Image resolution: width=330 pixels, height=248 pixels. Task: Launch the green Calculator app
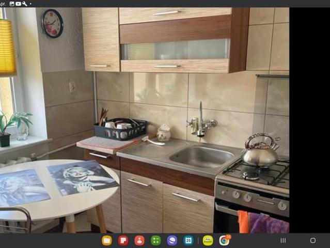[x=156, y=240]
